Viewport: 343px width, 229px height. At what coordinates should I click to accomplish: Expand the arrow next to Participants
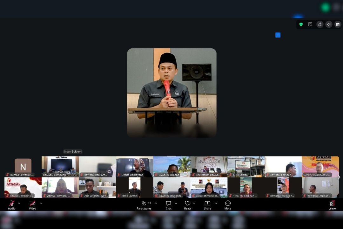coord(156,203)
